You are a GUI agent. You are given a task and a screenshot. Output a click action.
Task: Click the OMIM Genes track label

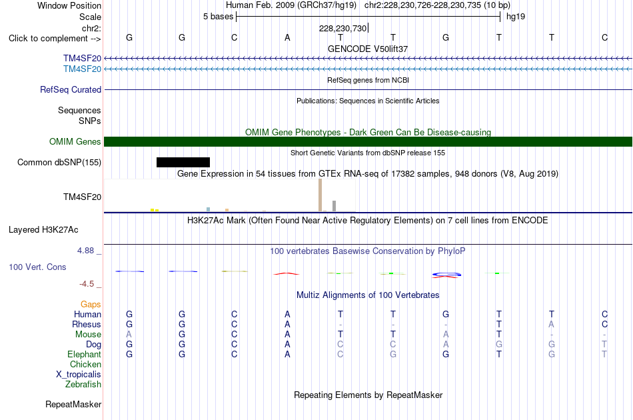click(75, 142)
